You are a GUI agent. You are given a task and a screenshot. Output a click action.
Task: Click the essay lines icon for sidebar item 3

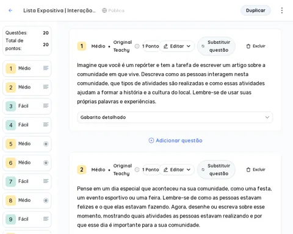click(x=46, y=106)
